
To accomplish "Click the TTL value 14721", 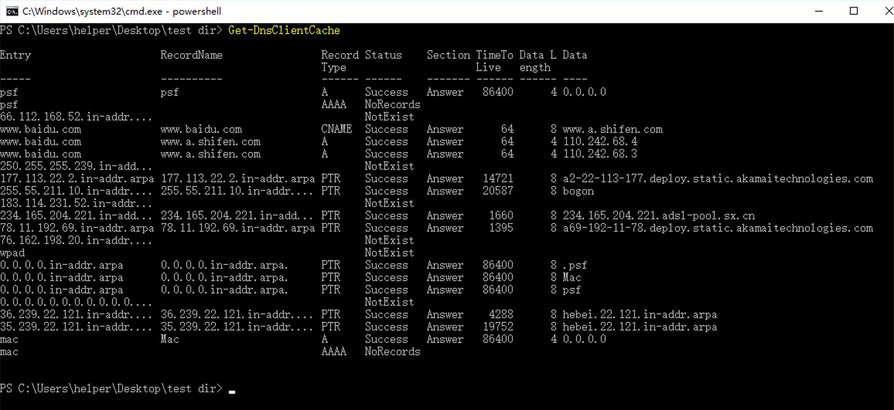I will click(x=498, y=179).
